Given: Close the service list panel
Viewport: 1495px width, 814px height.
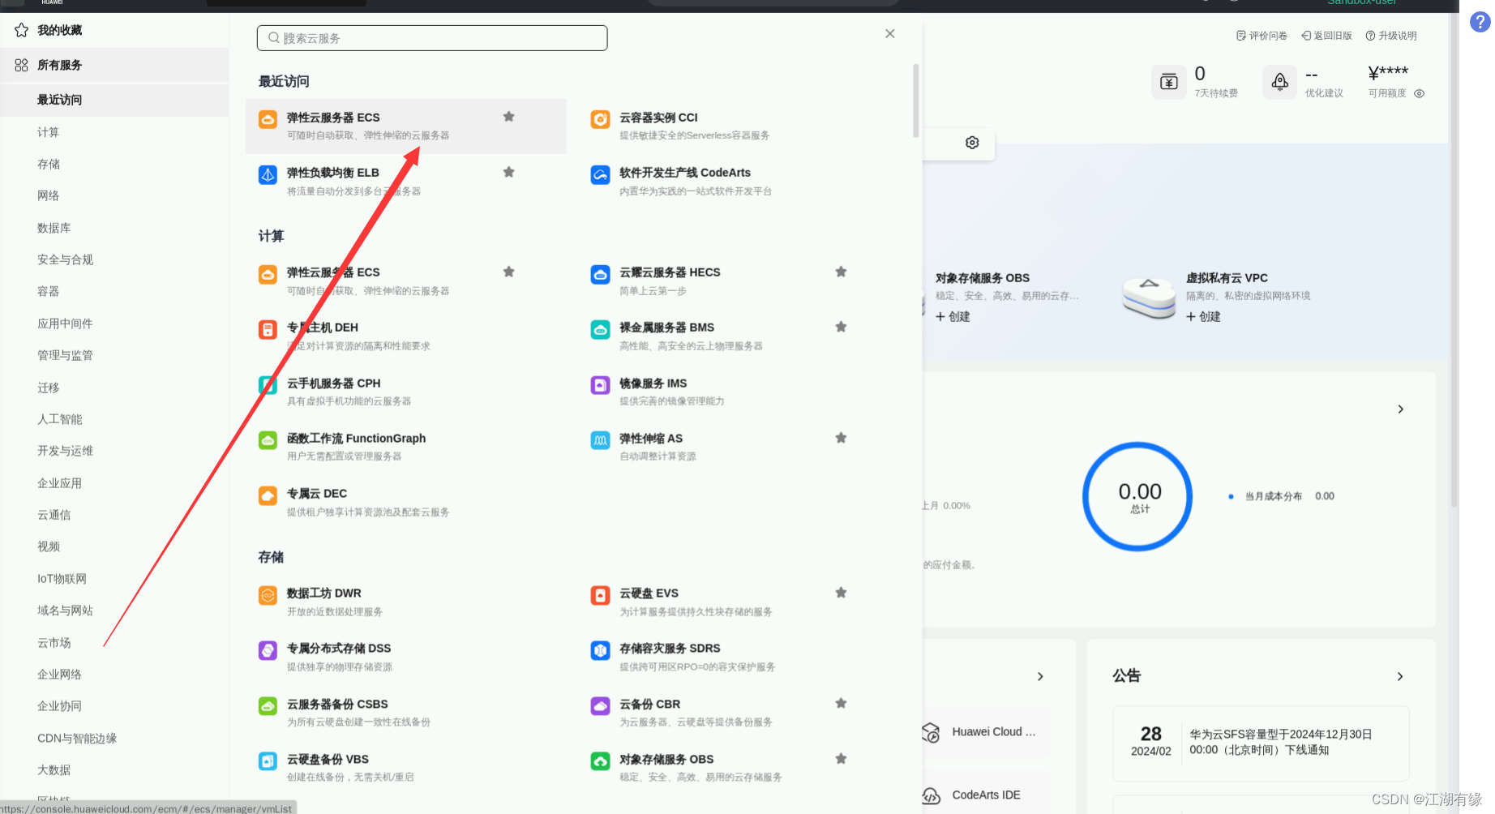Looking at the screenshot, I should tap(890, 33).
